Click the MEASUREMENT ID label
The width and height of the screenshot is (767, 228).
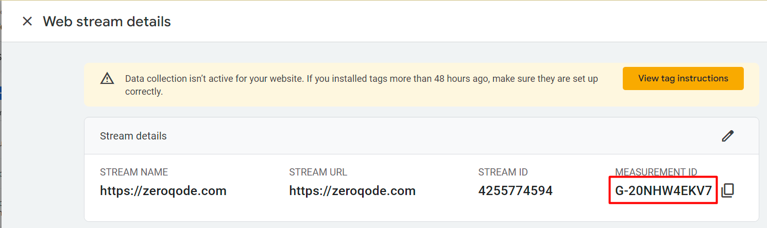(x=656, y=172)
